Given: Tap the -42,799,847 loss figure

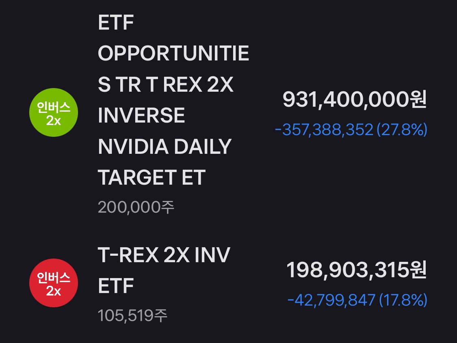Looking at the screenshot, I should (x=331, y=300).
